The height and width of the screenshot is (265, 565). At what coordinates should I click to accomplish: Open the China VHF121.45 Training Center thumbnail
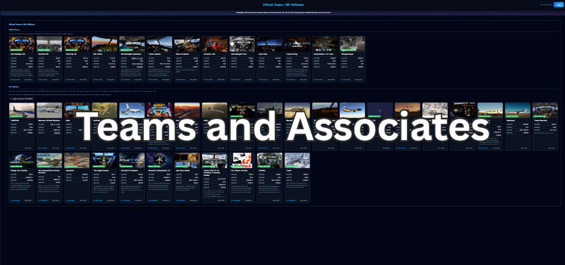215,160
